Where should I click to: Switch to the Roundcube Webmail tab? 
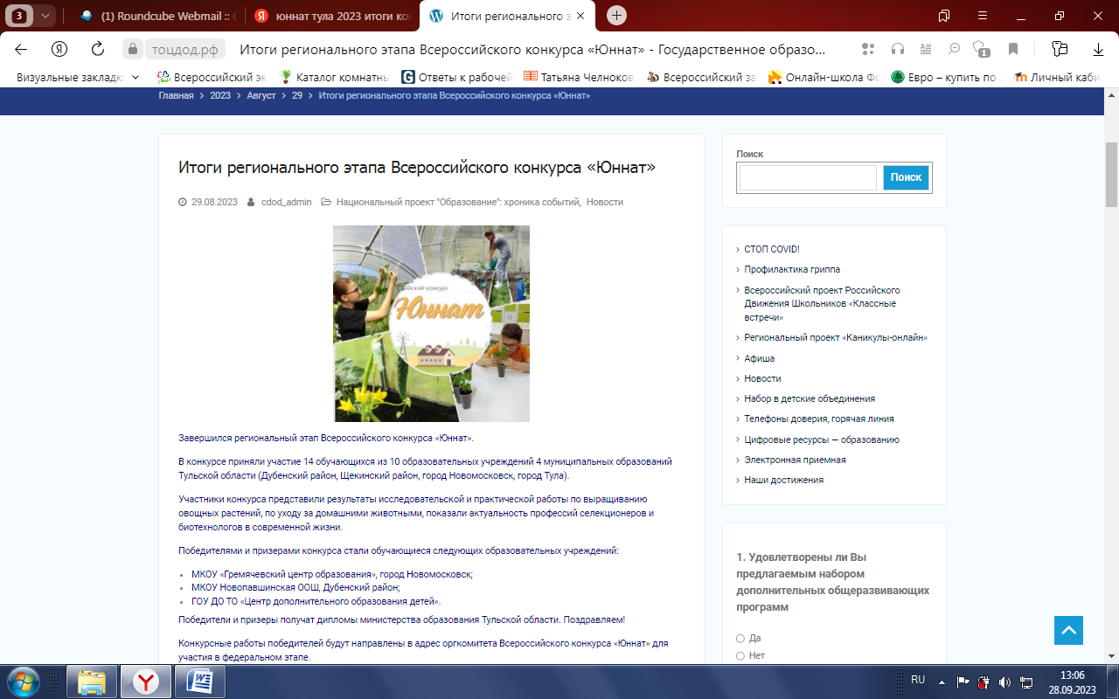(157, 16)
